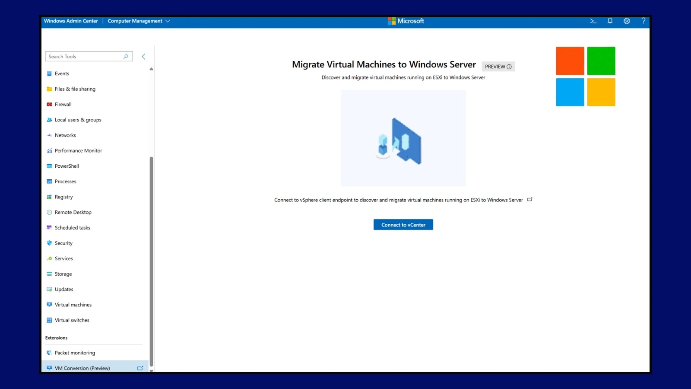Open the PowerShell tool

click(67, 166)
